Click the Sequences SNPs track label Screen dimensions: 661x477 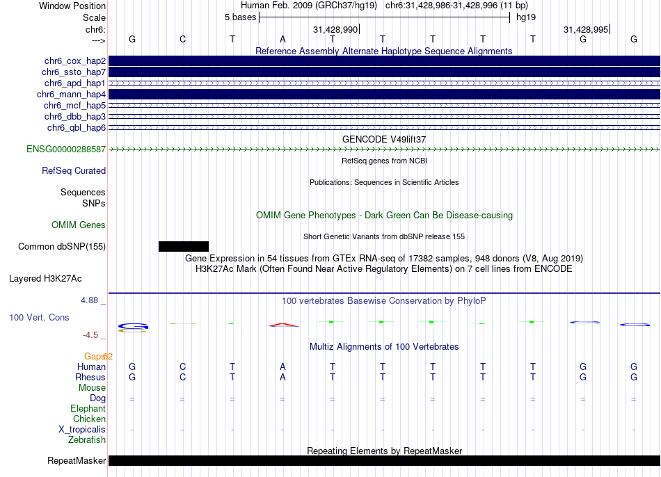pyautogui.click(x=83, y=197)
